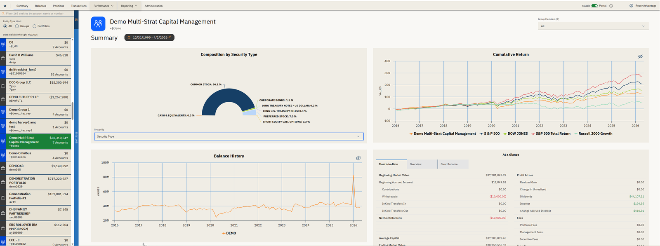Click the entity filter search field

point(36,14)
